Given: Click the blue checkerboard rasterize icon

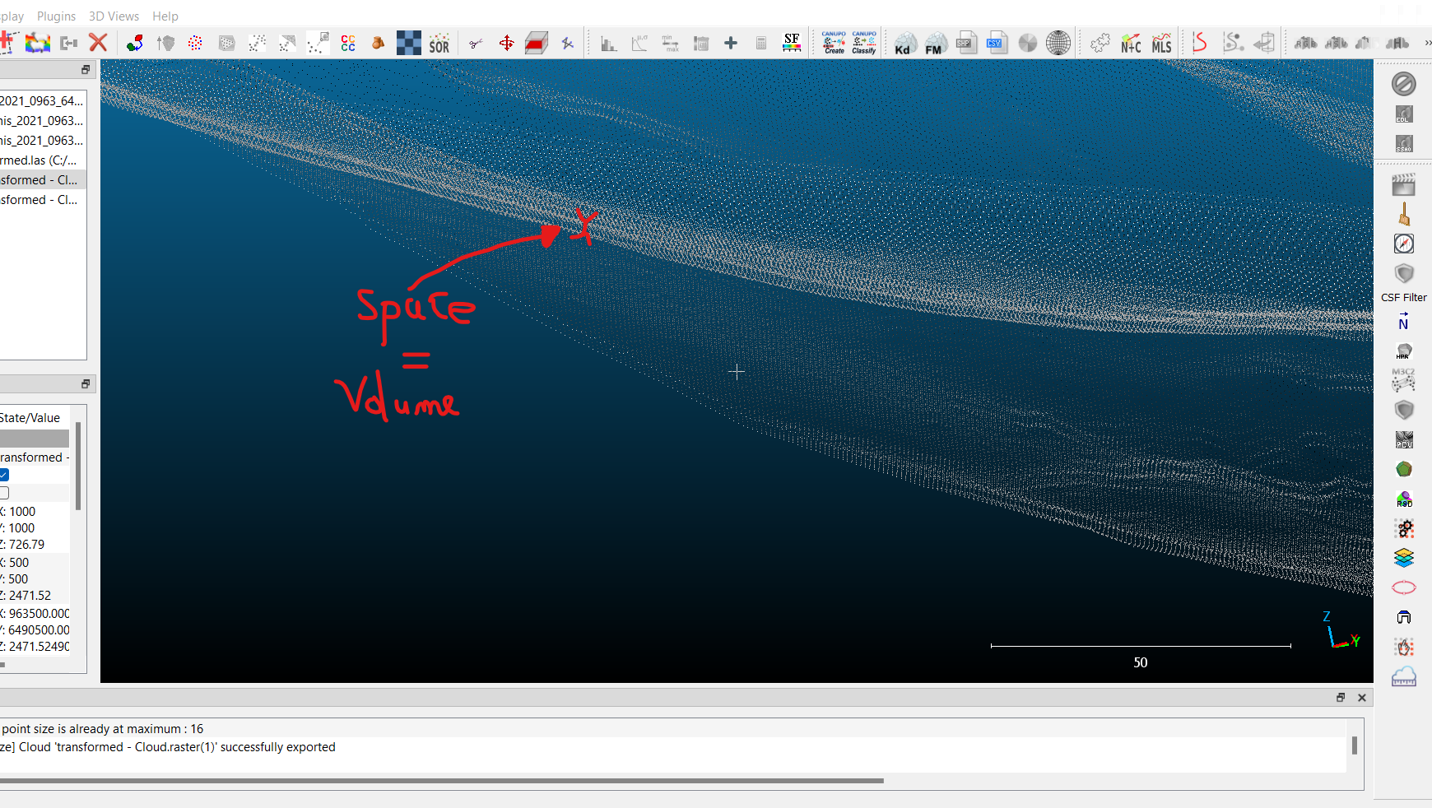Looking at the screenshot, I should coord(408,43).
